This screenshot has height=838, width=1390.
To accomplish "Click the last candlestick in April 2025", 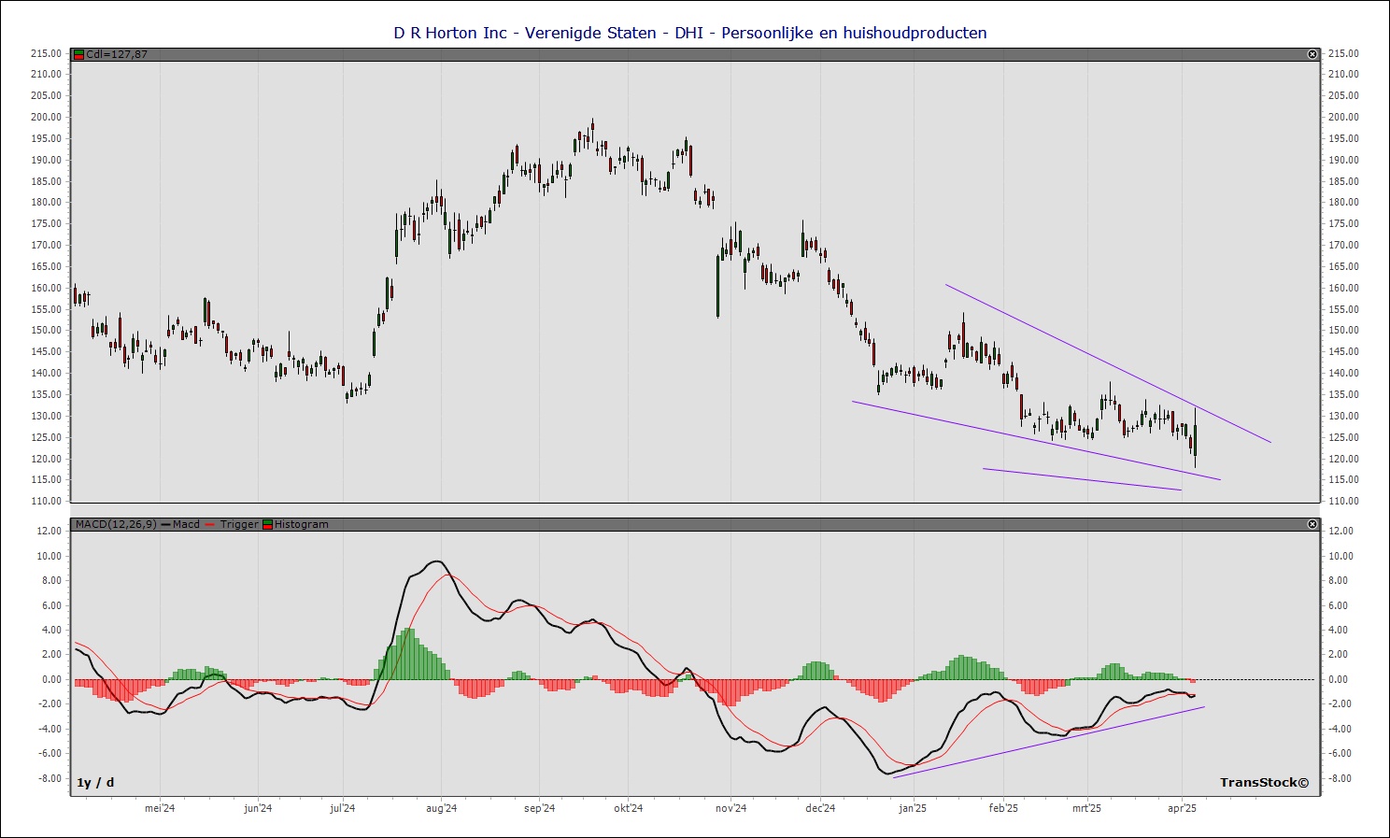I will [x=1195, y=439].
